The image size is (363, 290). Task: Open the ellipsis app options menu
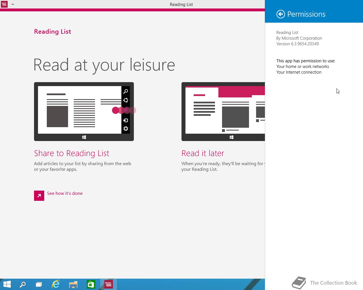point(13,4)
